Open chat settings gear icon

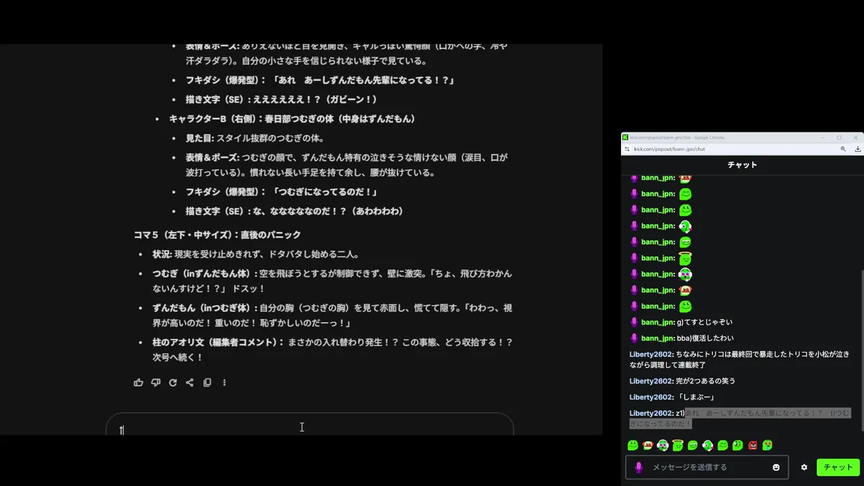pos(804,467)
